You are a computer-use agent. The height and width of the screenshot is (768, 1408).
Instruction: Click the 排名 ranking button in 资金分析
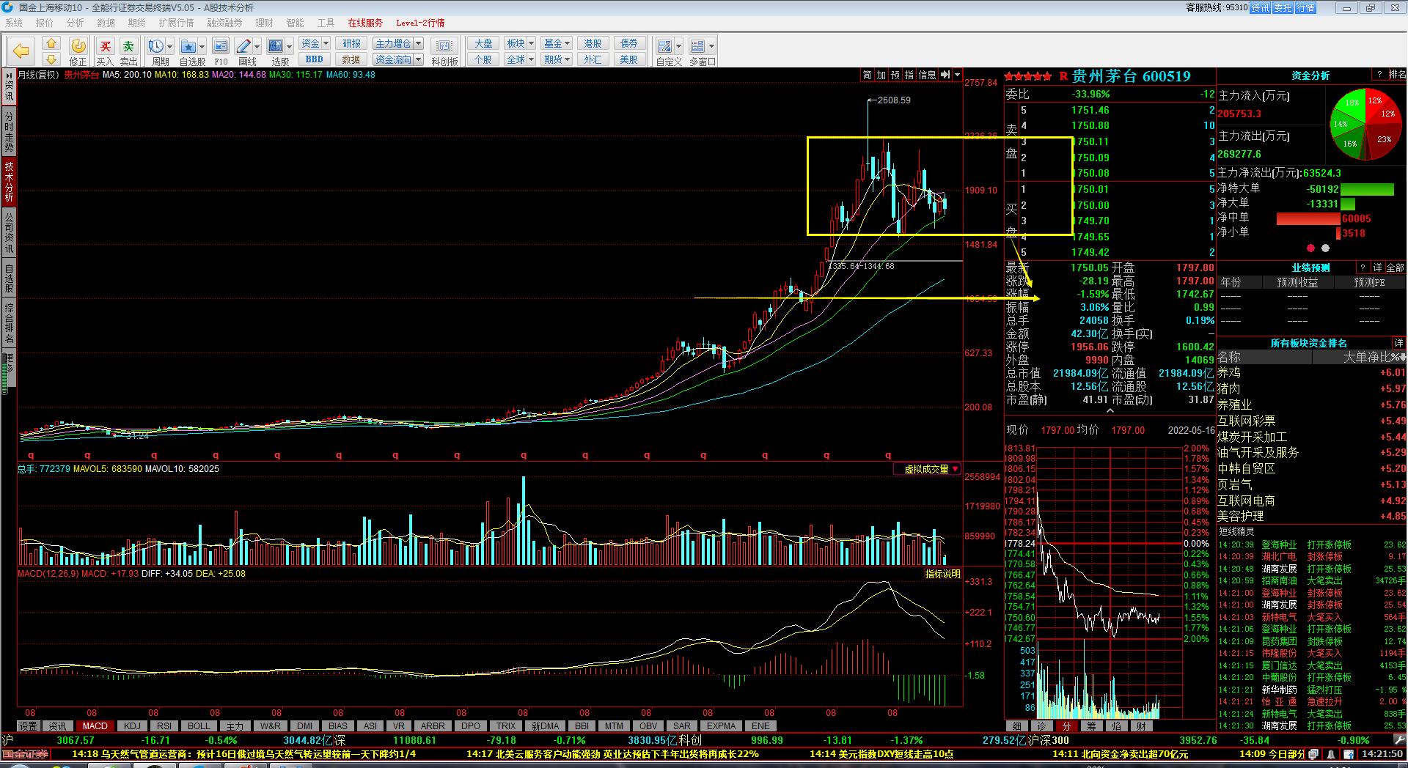point(1397,75)
